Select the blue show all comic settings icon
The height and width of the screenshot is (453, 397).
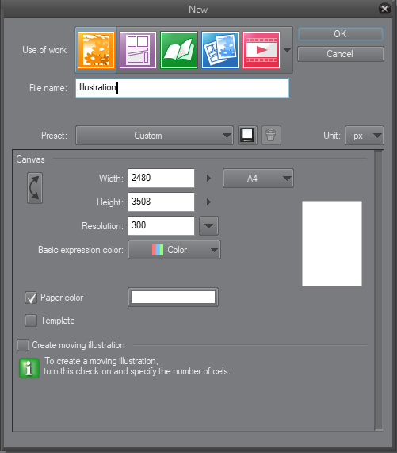220,50
